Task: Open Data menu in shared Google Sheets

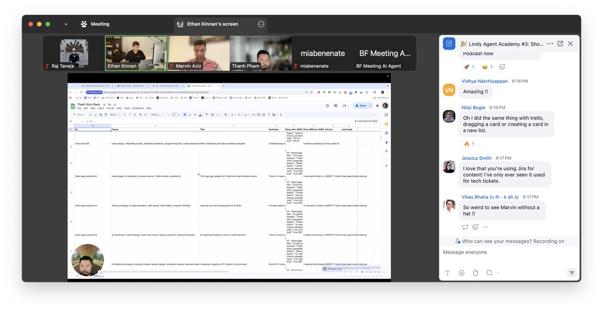Action: 119,108
